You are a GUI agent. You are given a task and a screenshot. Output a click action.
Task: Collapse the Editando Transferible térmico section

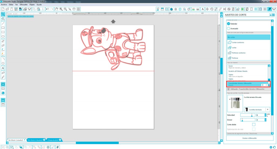tap(228, 89)
